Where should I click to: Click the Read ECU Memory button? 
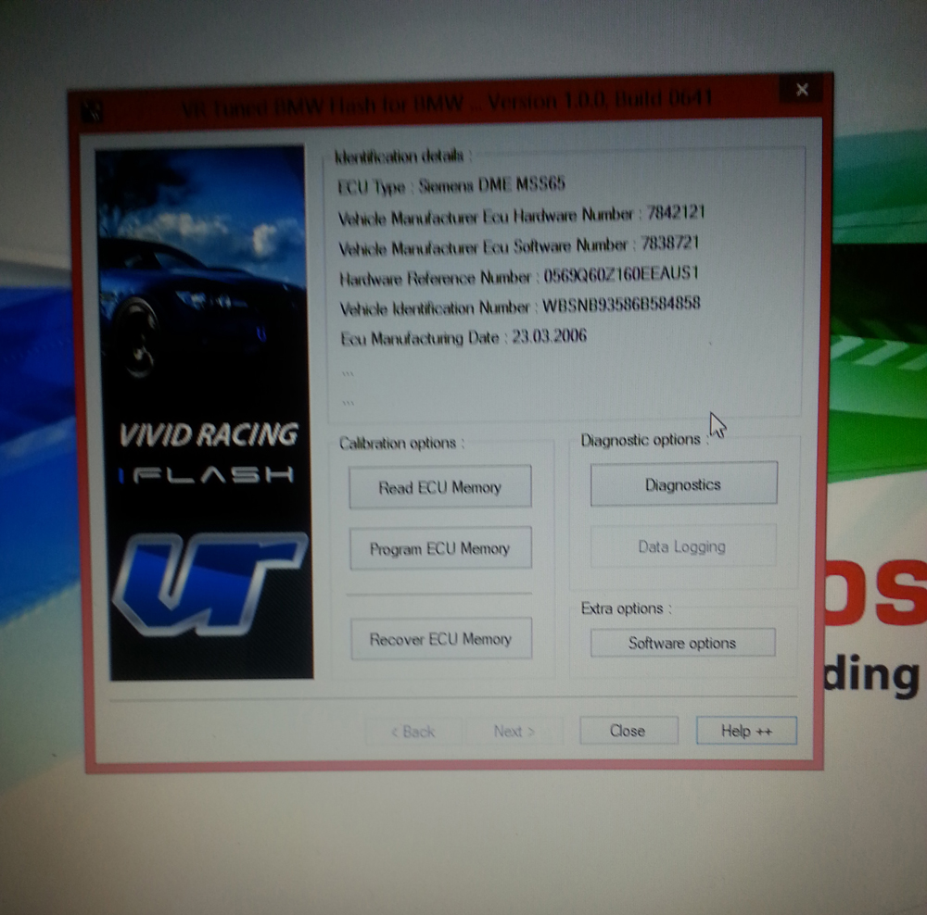click(439, 487)
